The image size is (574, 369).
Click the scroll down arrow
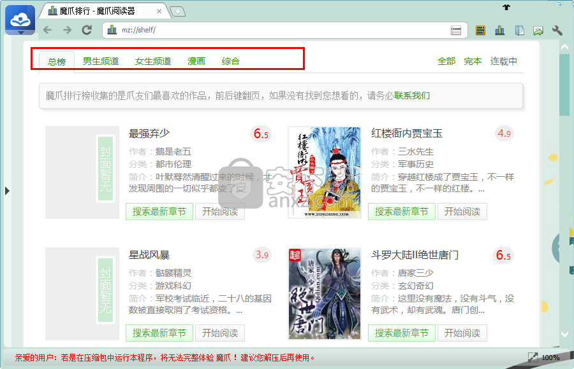pyautogui.click(x=564, y=334)
